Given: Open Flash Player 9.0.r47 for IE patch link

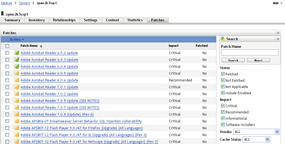Looking at the screenshot, I should [83, 135].
